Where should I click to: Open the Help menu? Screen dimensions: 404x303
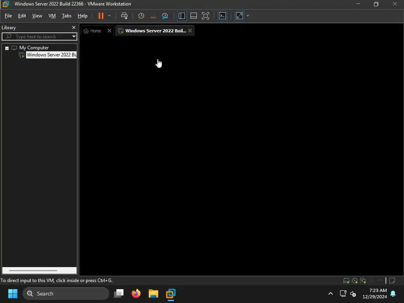tap(82, 16)
